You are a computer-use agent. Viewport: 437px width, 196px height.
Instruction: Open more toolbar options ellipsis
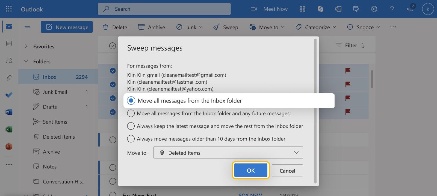coord(393,27)
